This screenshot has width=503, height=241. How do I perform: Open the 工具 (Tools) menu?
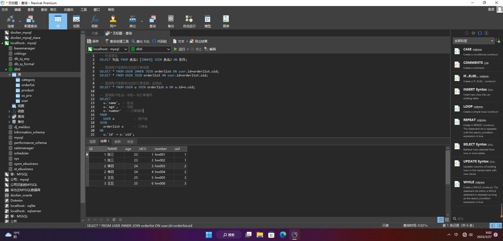click(84, 9)
